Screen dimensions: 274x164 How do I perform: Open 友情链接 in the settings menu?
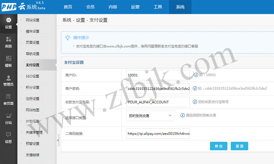33,155
